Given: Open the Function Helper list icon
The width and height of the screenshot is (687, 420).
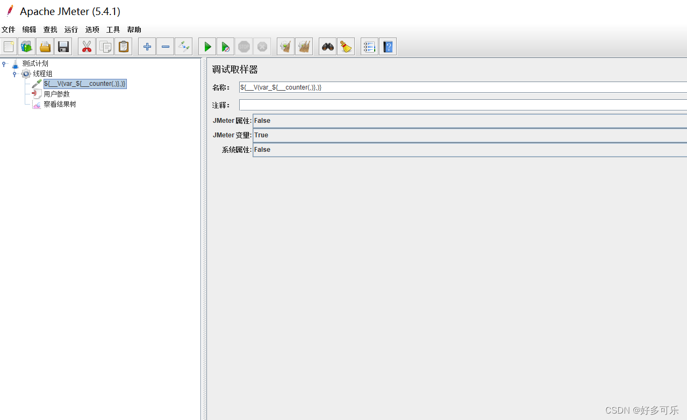Looking at the screenshot, I should click(x=369, y=47).
